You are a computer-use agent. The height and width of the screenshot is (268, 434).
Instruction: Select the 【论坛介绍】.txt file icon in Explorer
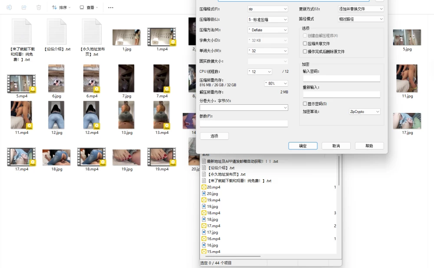[57, 32]
